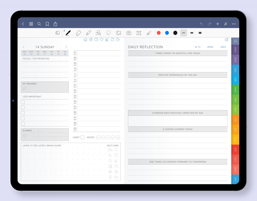The height and width of the screenshot is (201, 257).
Task: Select the Shapes tool
Action: point(98,33)
